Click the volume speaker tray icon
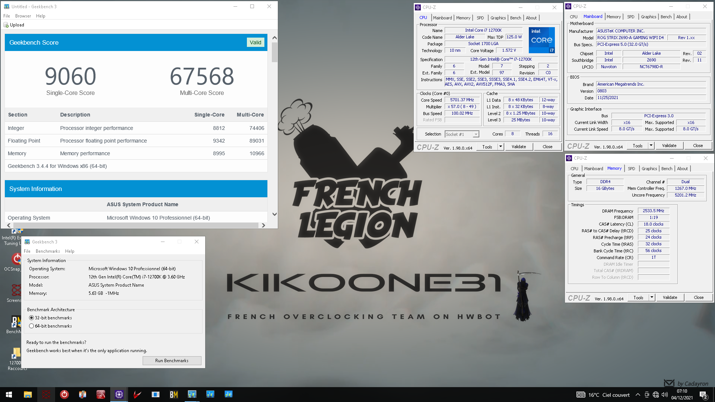The width and height of the screenshot is (715, 402). [x=665, y=395]
